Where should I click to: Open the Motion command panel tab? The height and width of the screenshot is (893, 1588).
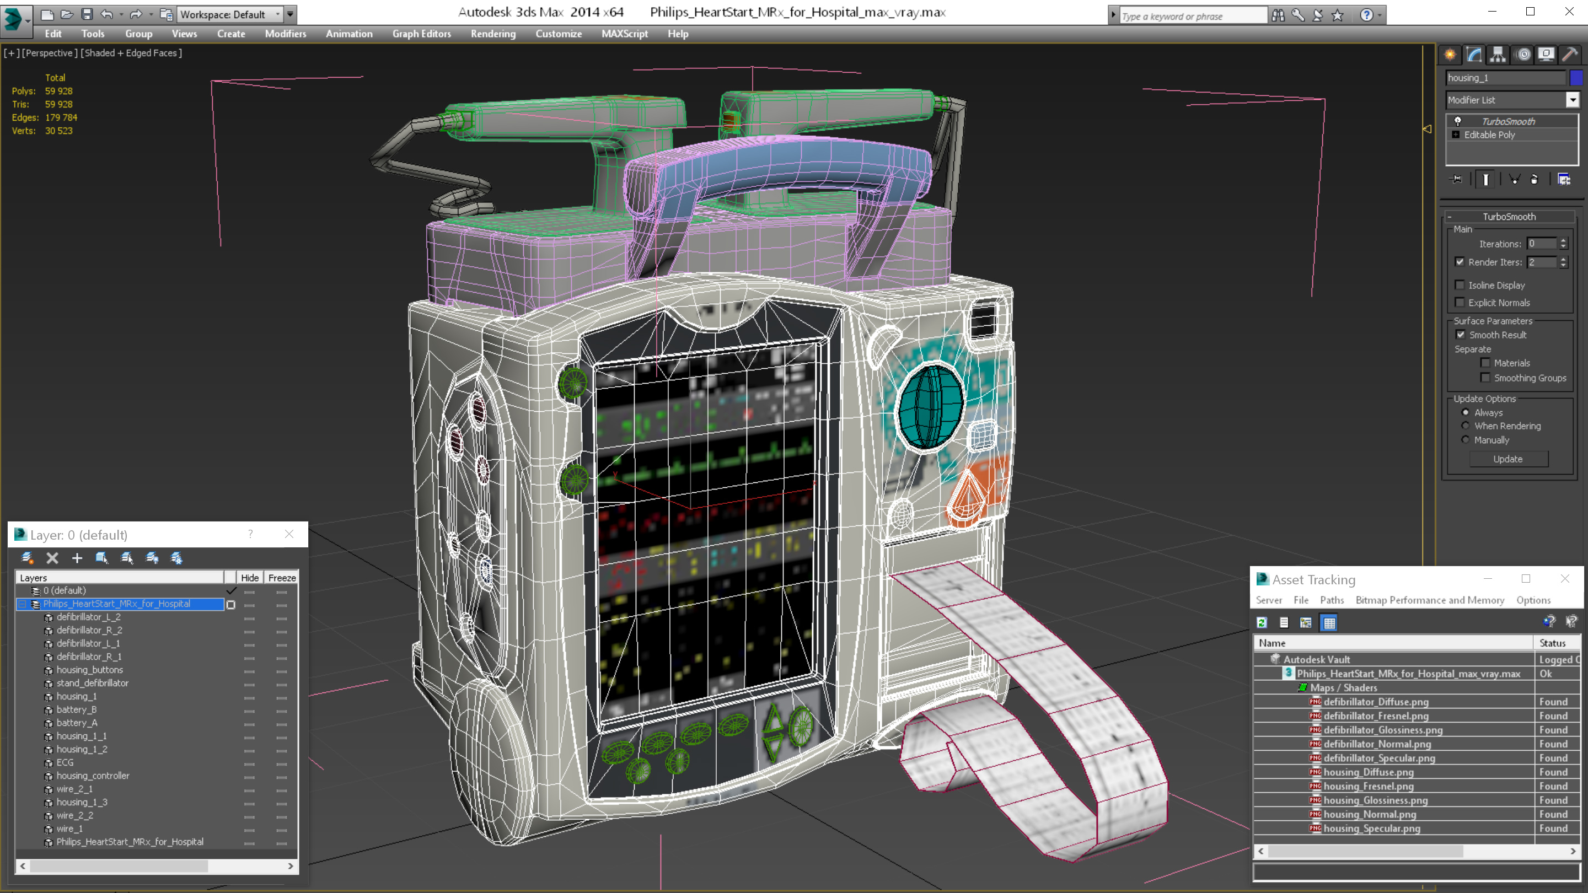[1522, 55]
